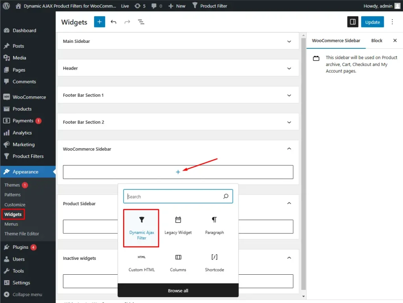Screen dimensions: 403x303
Task: Redo the last change
Action: tap(127, 22)
